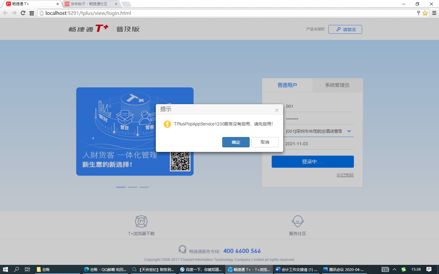Close the 畅捷通 T+ browser tab
This screenshot has height=274, width=439.
click(x=58, y=4)
